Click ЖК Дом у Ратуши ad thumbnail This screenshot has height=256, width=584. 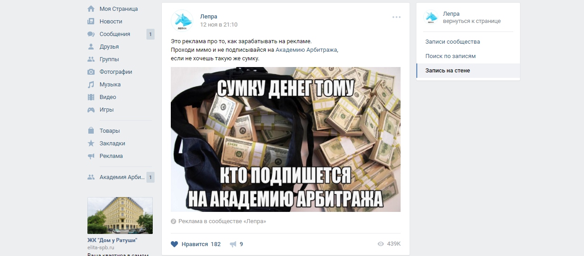point(120,216)
